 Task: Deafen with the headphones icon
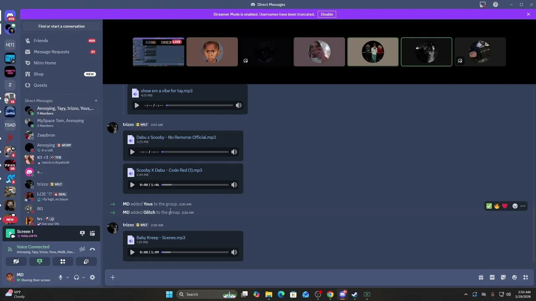(x=76, y=277)
